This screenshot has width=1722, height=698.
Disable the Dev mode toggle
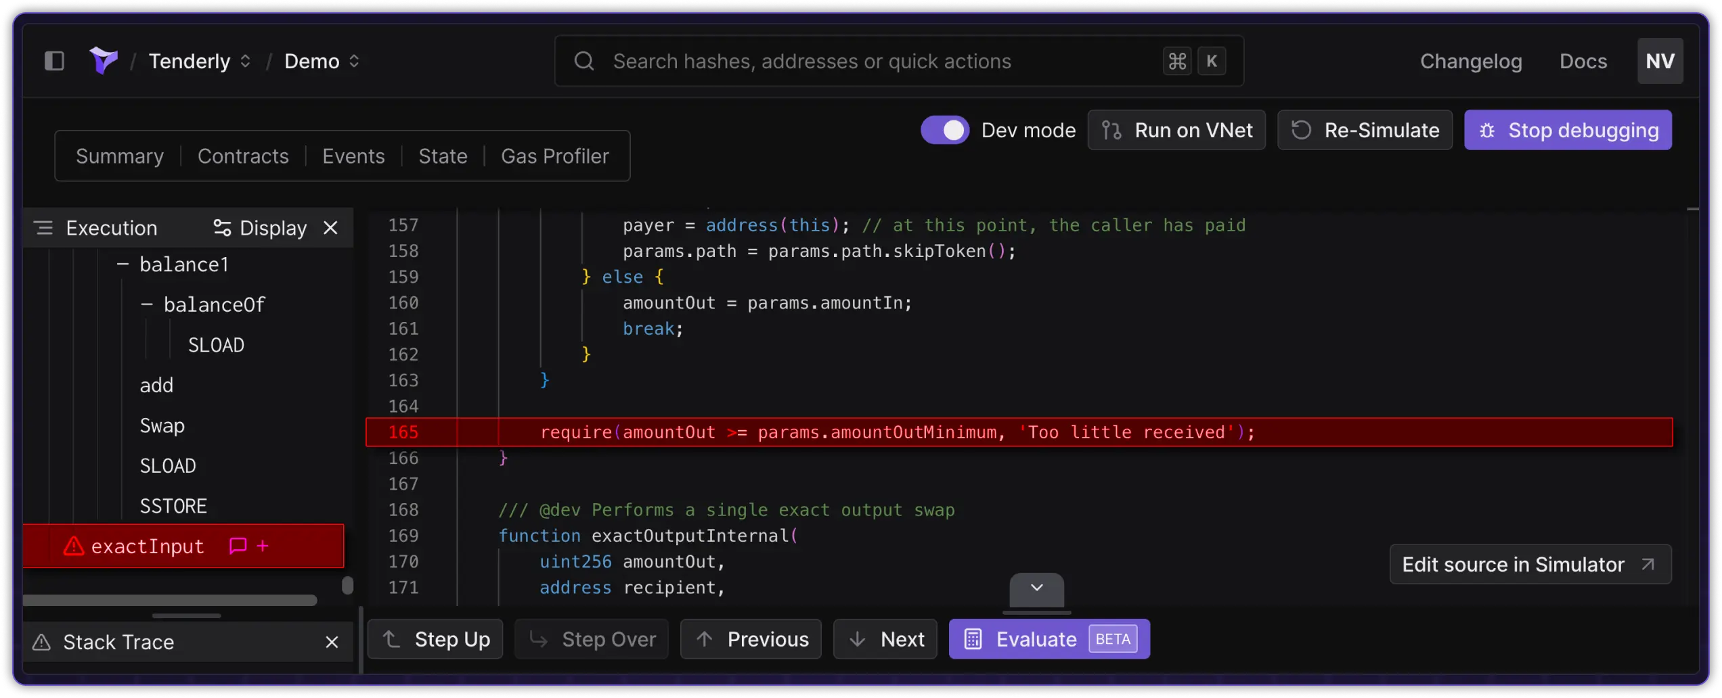(944, 129)
